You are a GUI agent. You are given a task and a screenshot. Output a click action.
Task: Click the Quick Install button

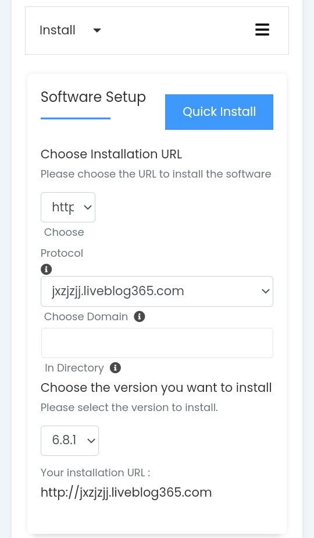pos(219,112)
